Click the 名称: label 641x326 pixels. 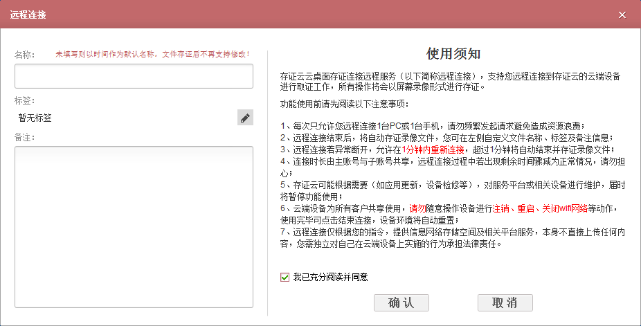pos(24,54)
